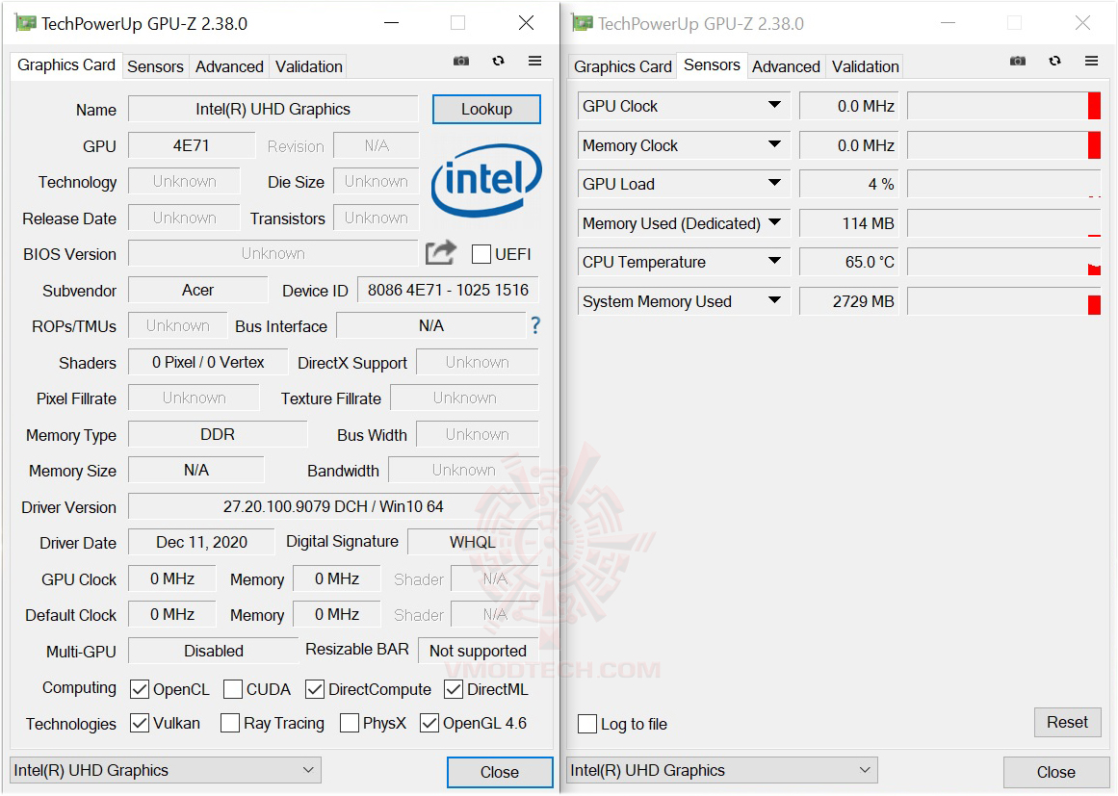The height and width of the screenshot is (796, 1118).
Task: Click the Name field Intel(R) UHD Graphics
Action: [x=273, y=109]
